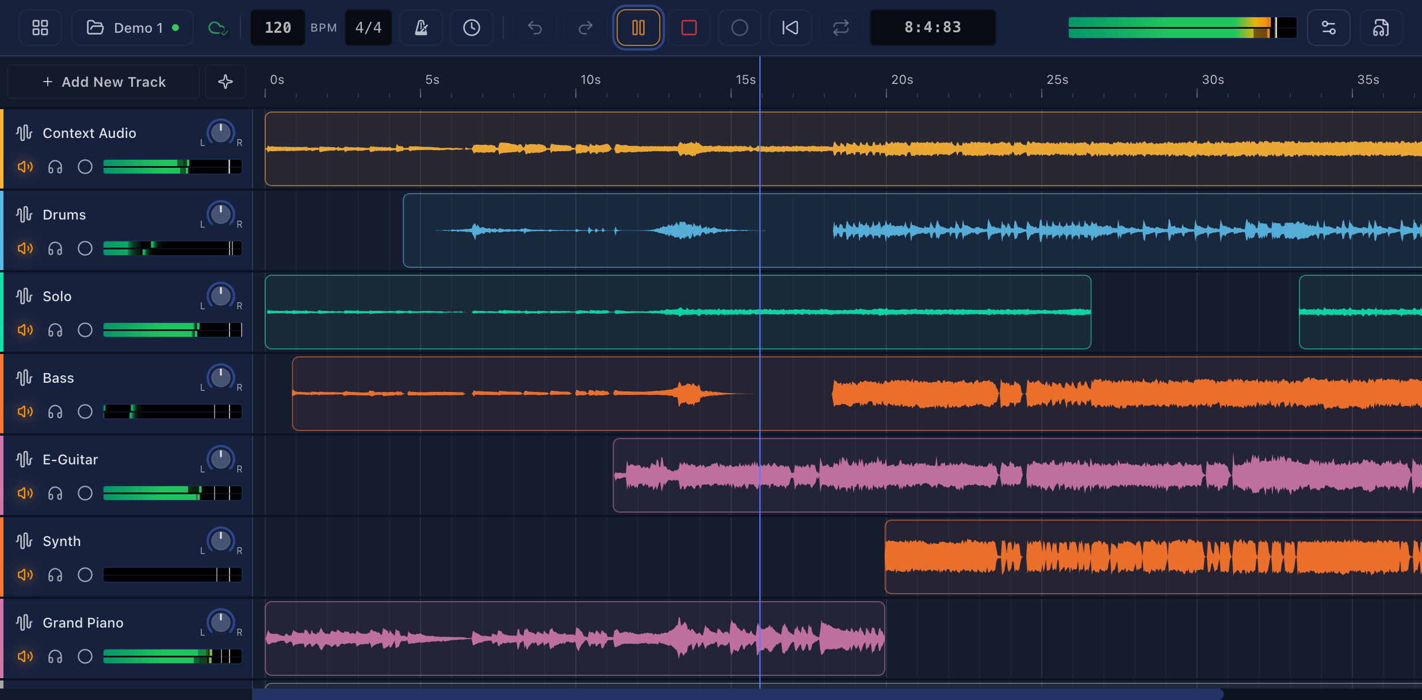The width and height of the screenshot is (1422, 700).
Task: Click the Add New Track button
Action: pos(104,82)
